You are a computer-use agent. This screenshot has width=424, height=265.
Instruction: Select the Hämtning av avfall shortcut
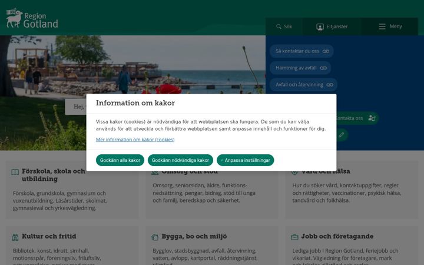point(300,68)
